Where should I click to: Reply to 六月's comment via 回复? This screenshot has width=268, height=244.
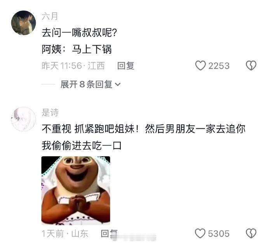click(x=126, y=66)
